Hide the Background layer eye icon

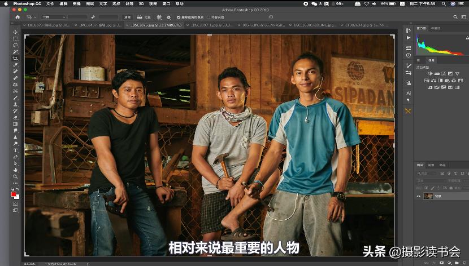[419, 196]
